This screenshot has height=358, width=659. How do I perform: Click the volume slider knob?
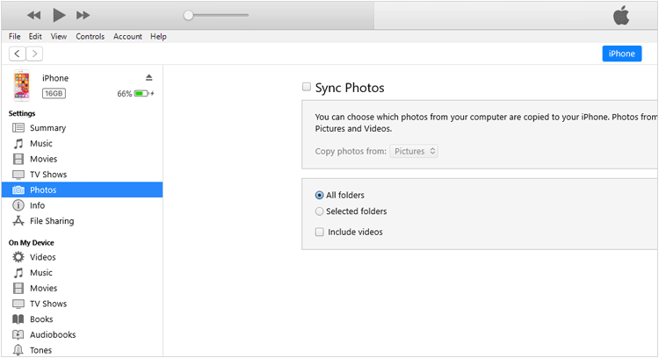coord(189,15)
